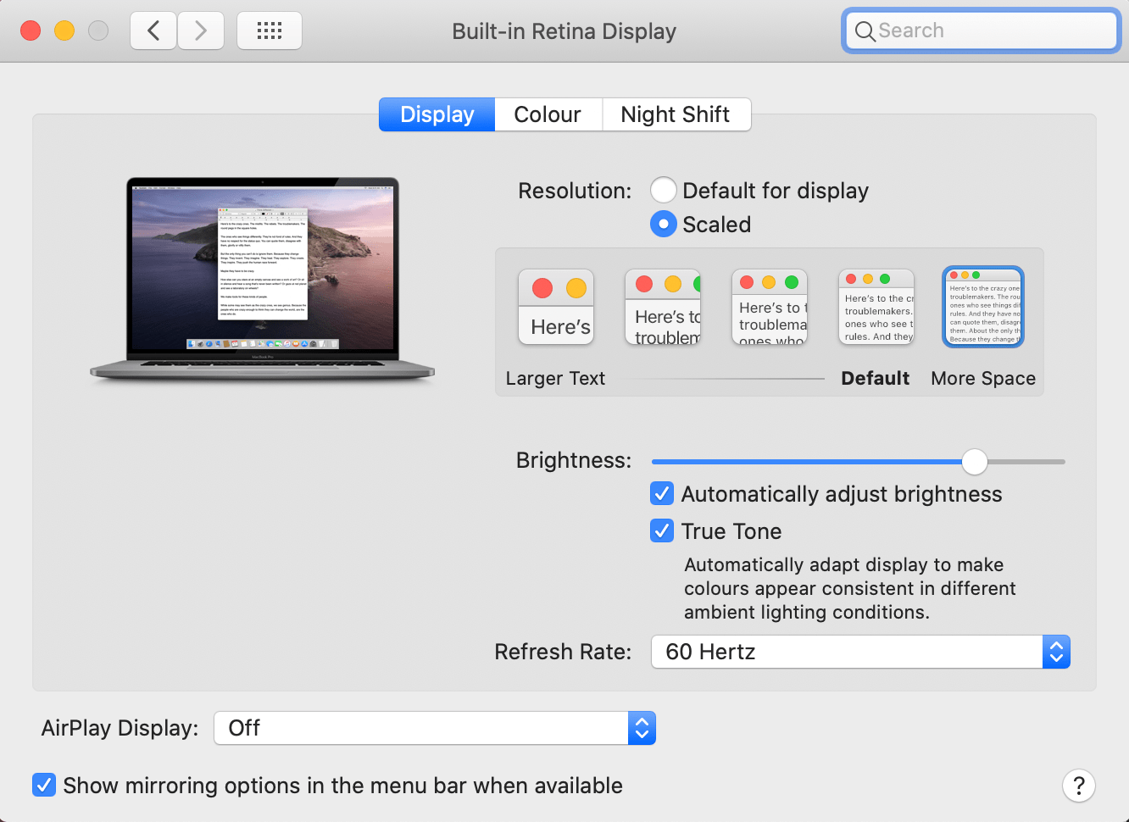1129x822 pixels.
Task: Disable Automatically adjust brightness
Action: 662,493
